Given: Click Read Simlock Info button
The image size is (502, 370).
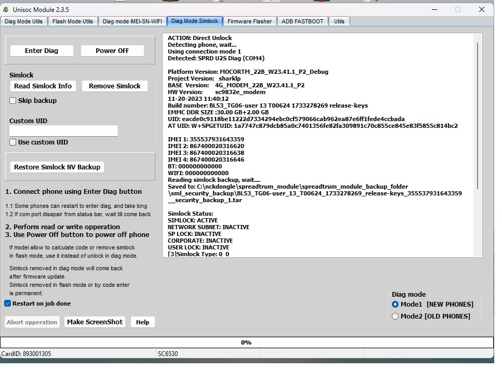Looking at the screenshot, I should pos(43,86).
